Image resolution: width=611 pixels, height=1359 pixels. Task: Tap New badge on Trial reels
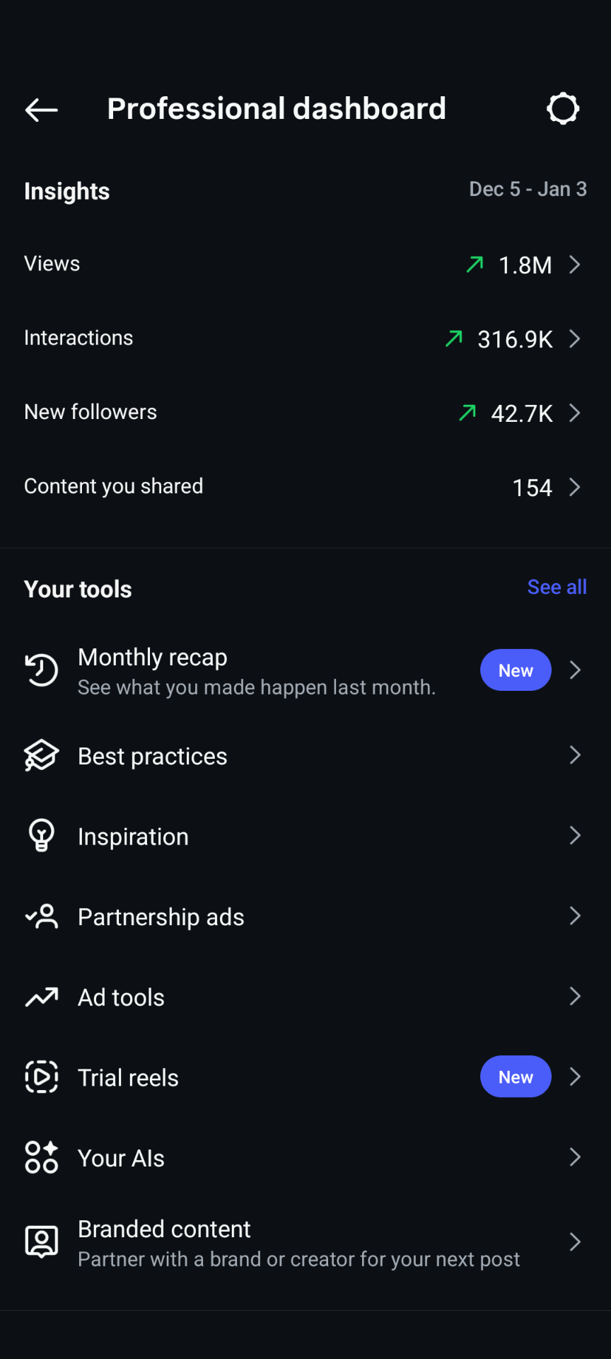coord(516,1077)
